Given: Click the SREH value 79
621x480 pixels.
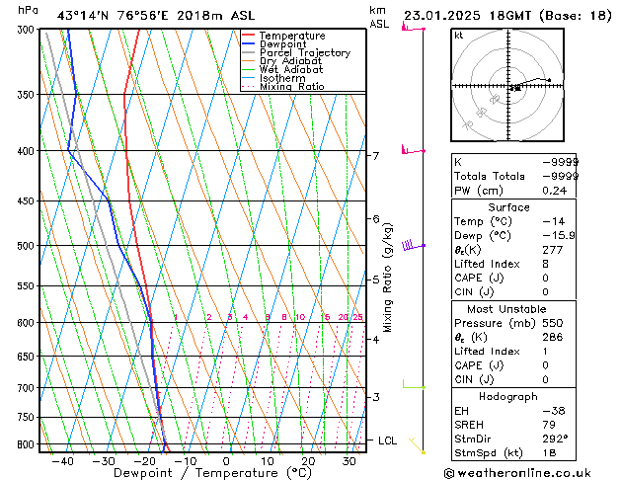Looking at the screenshot, I should click(x=549, y=425).
